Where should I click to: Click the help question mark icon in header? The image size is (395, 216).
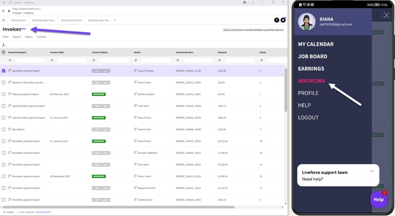pos(277,20)
